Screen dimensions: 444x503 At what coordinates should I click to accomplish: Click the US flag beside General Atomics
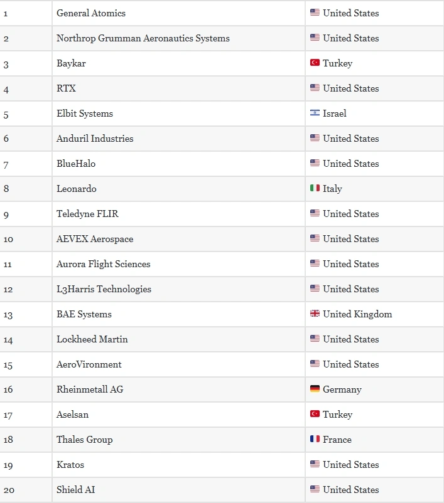click(315, 13)
